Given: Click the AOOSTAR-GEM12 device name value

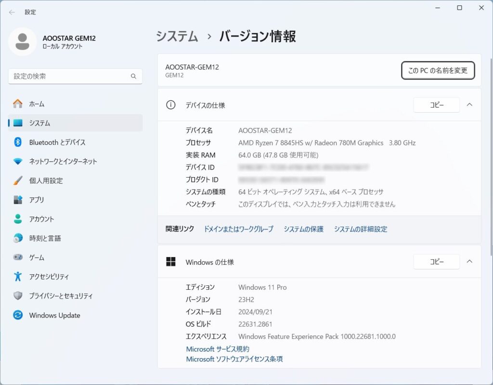Looking at the screenshot, I should [x=265, y=130].
